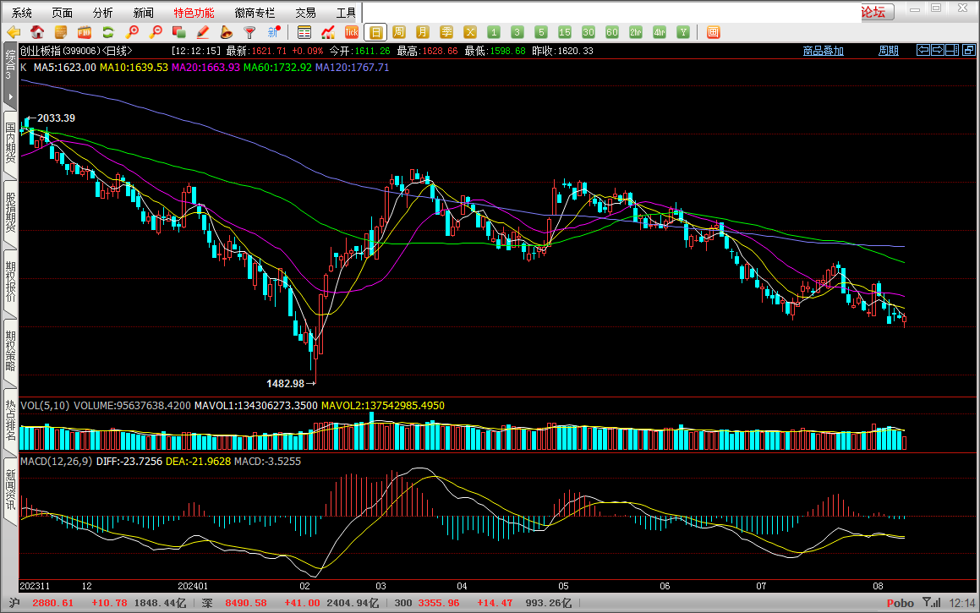This screenshot has height=613, width=980.
Task: Click the 周期 link
Action: pos(888,51)
